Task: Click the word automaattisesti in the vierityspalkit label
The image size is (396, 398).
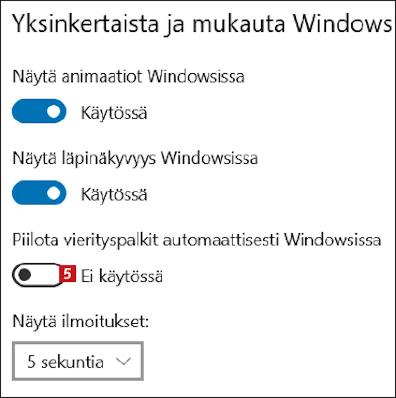Action: click(221, 240)
